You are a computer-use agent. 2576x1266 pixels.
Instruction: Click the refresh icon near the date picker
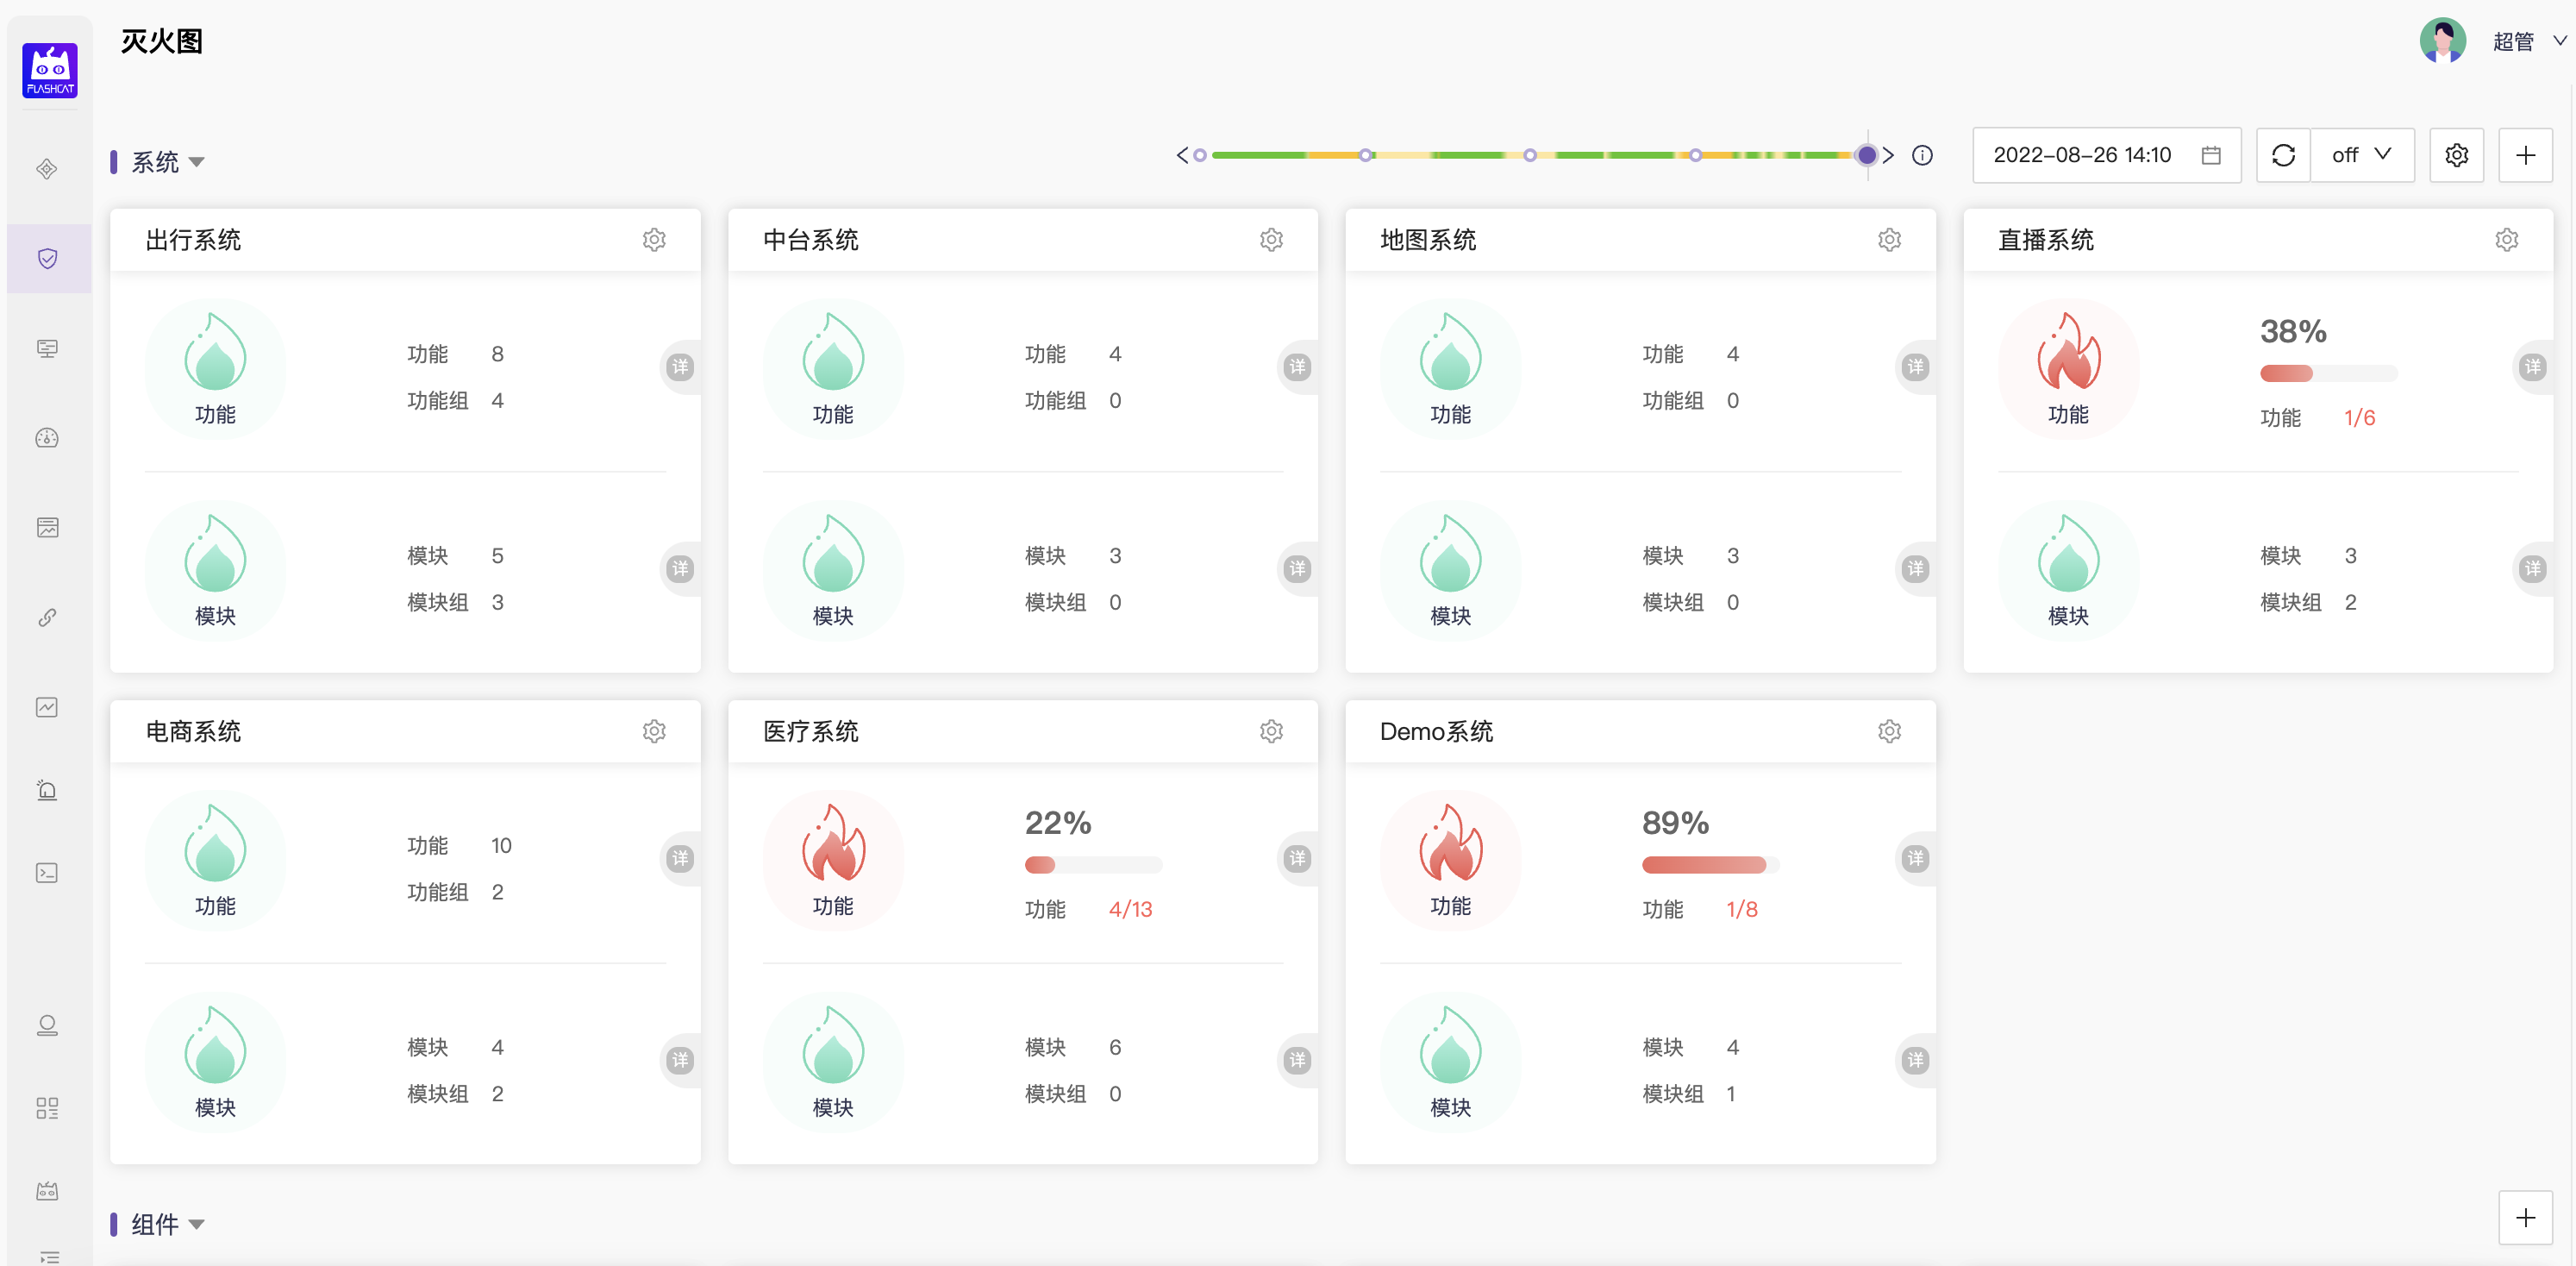(2283, 155)
